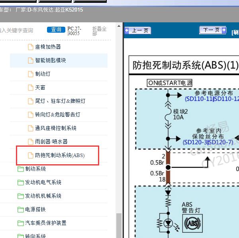Expand the 电源搭铁 folder
The height and width of the screenshot is (238, 239).
[x=35, y=209]
